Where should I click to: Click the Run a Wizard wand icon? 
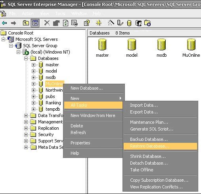tap(111, 23)
